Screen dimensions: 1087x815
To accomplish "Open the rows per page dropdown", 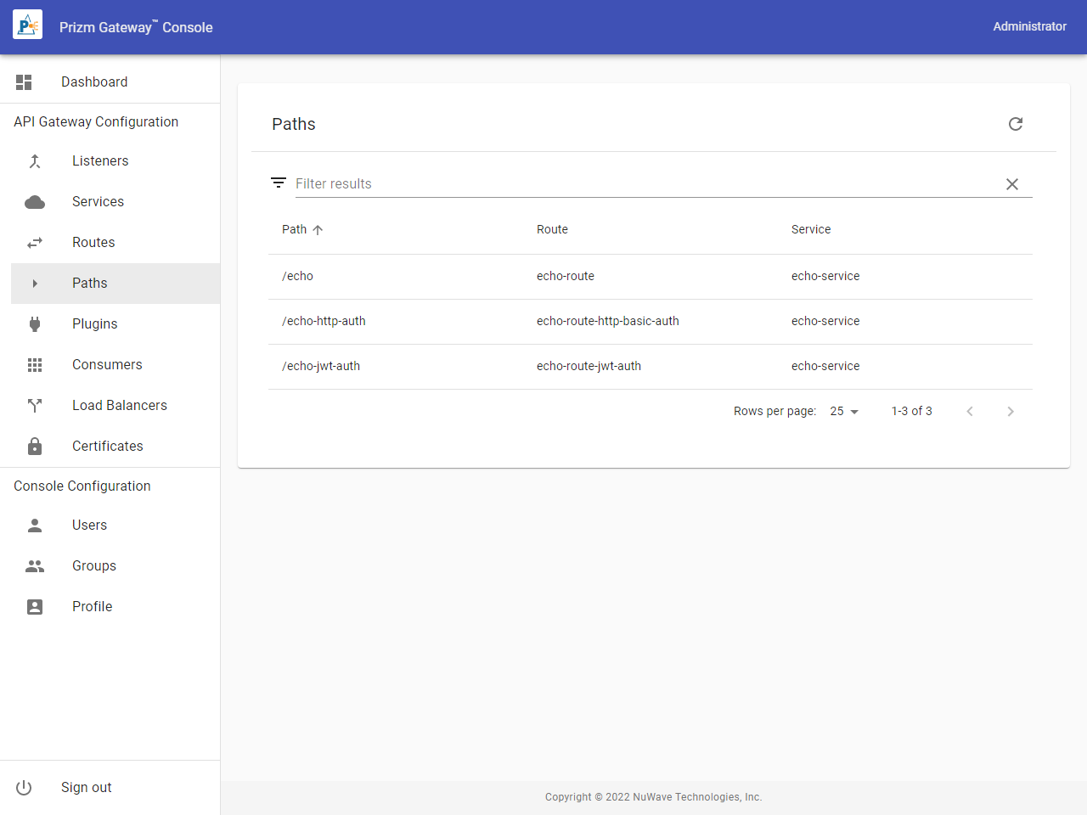I will 844,411.
